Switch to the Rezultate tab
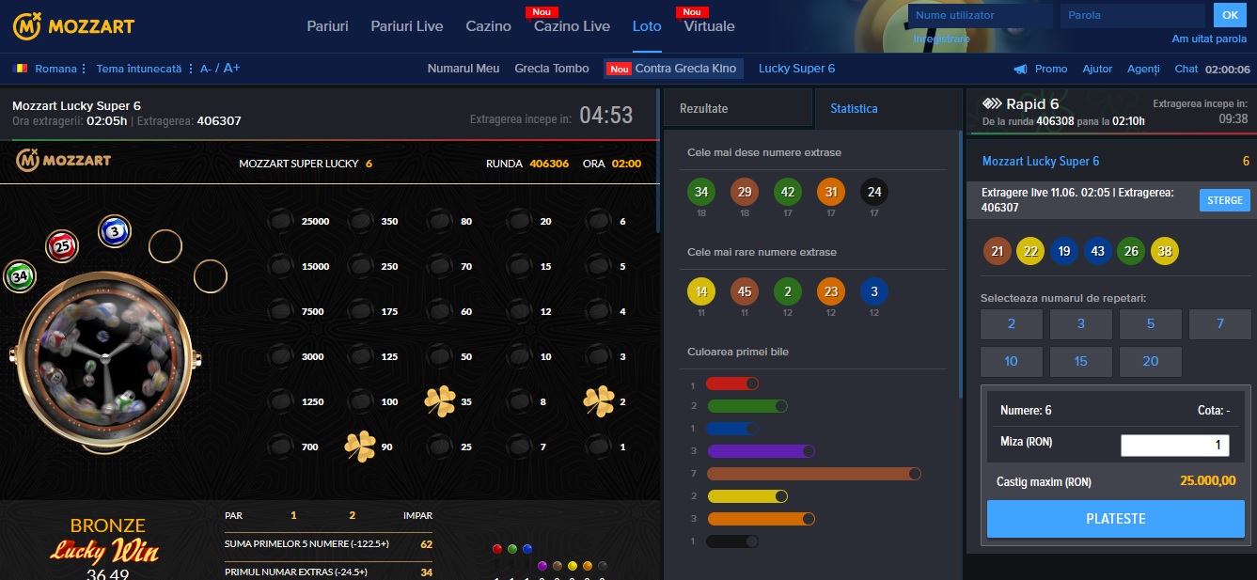This screenshot has height=580, width=1257. pos(738,108)
